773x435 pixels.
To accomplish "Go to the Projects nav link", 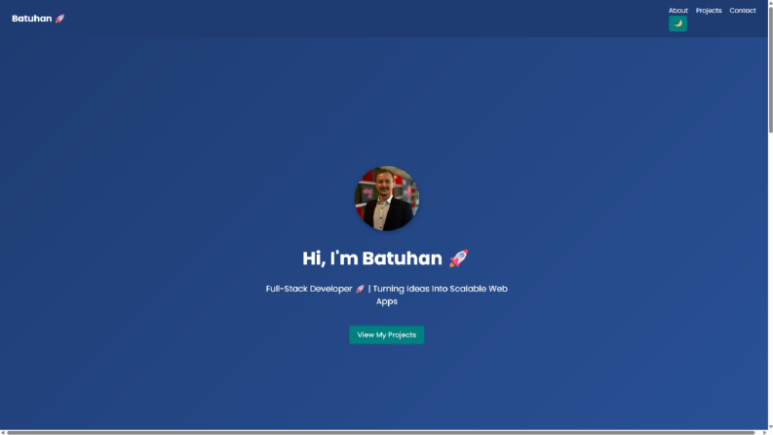I will (709, 11).
